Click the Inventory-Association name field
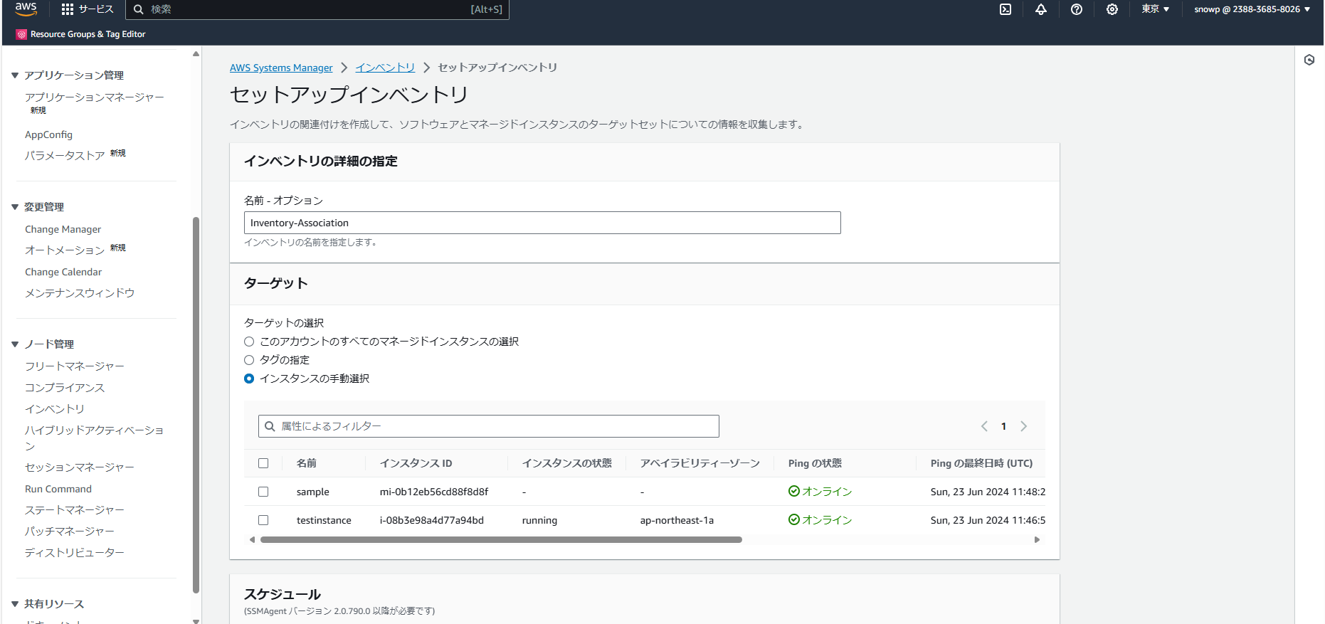The image size is (1325, 624). tap(542, 223)
